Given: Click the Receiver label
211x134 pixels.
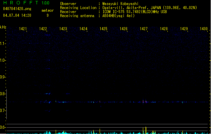Looking at the screenshot, I should 68,12.
